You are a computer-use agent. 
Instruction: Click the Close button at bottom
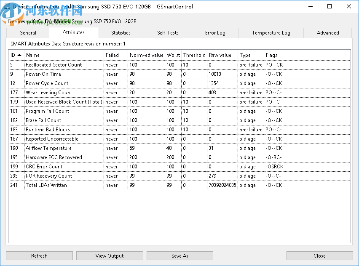[319, 255]
